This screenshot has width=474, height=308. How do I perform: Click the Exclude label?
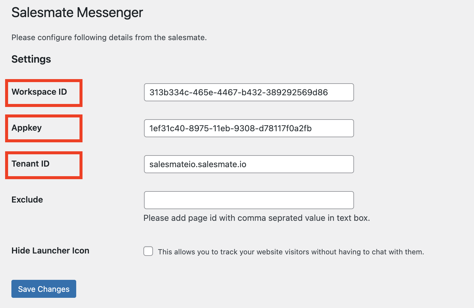[x=27, y=200]
